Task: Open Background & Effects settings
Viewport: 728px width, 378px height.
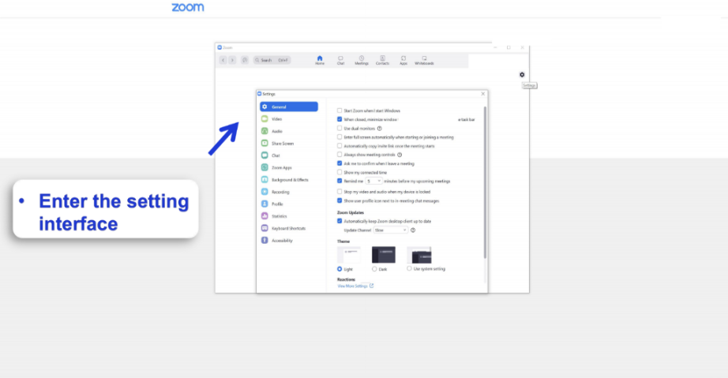Action: tap(289, 180)
